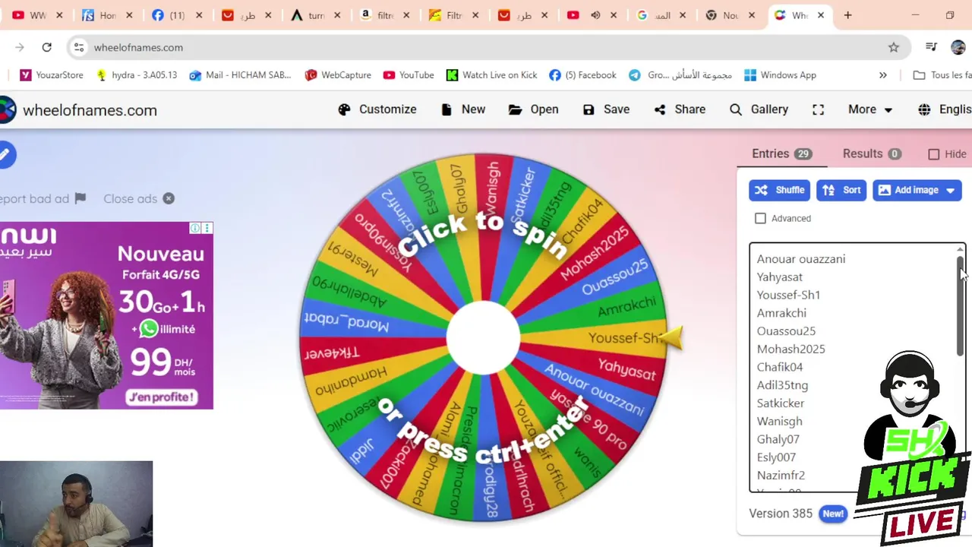Report bad ad flag link
Viewport: 972px width, 547px height.
point(43,198)
